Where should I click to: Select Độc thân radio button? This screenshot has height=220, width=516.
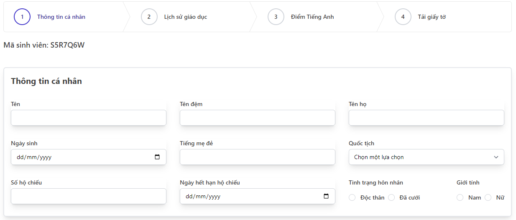pos(352,197)
